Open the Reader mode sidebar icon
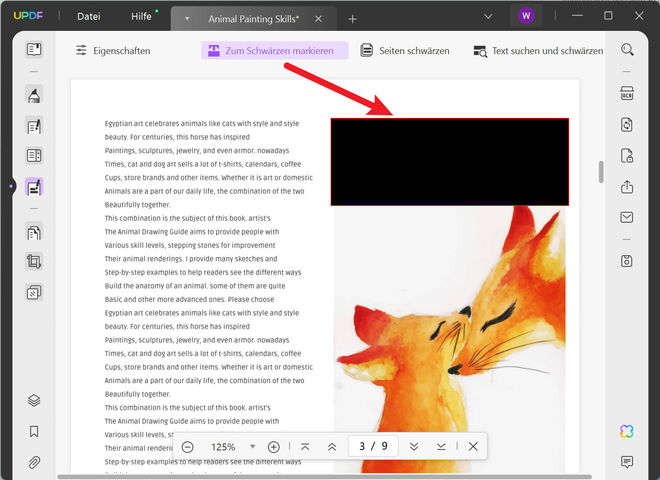 point(34,49)
